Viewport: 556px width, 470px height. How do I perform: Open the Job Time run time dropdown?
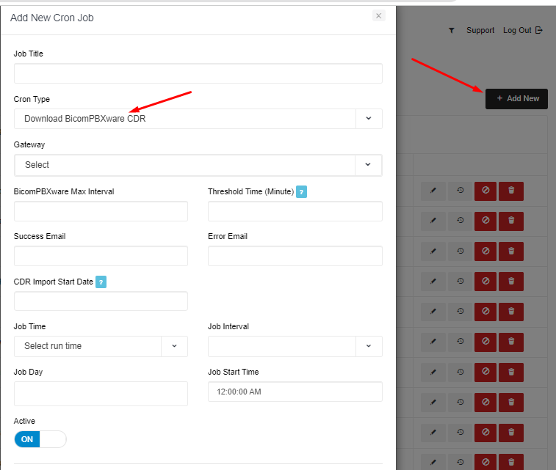pyautogui.click(x=101, y=346)
